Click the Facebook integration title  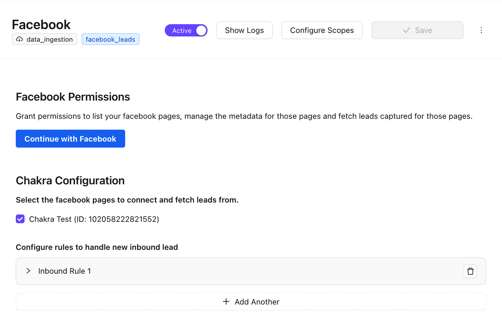(x=41, y=25)
